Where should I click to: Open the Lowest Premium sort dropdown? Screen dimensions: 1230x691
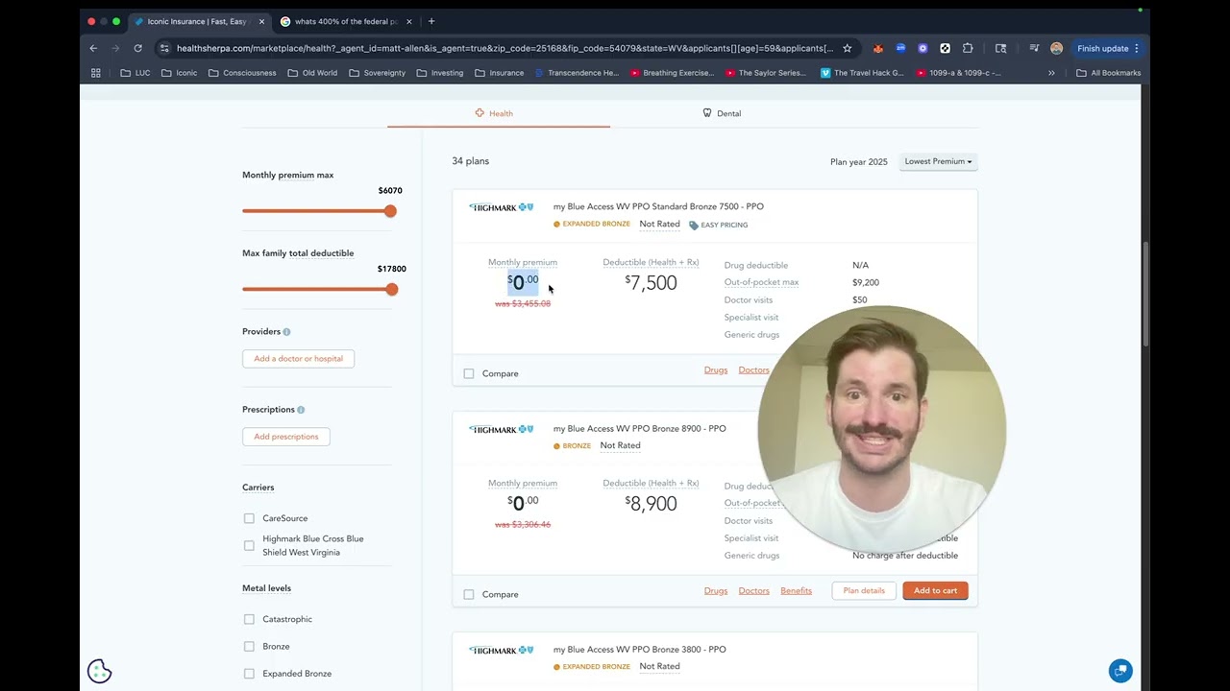[x=938, y=161]
